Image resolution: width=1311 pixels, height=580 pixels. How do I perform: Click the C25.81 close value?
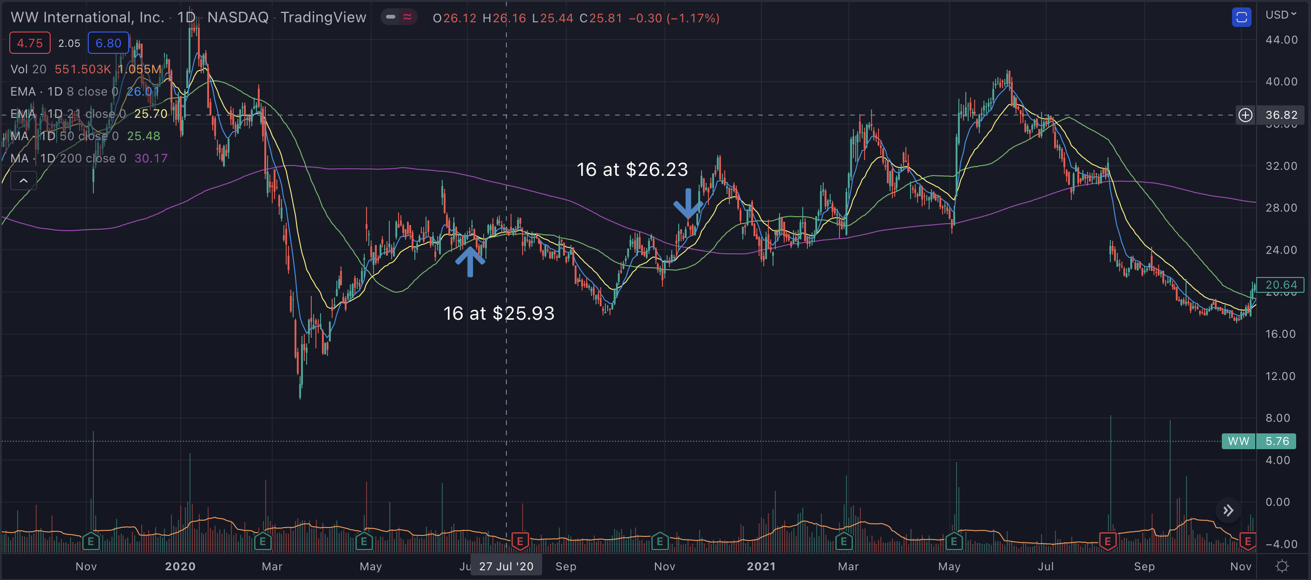tap(601, 18)
